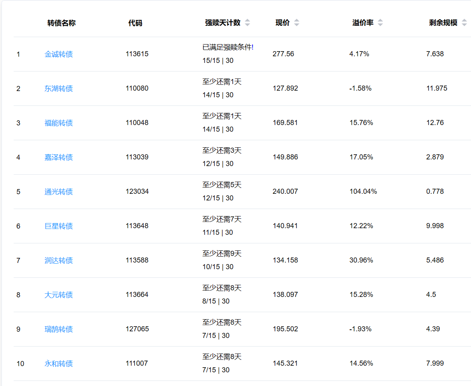Click sort arrows beside 强赎天计数 header
Image resolution: width=471 pixels, height=386 pixels.
click(x=247, y=23)
